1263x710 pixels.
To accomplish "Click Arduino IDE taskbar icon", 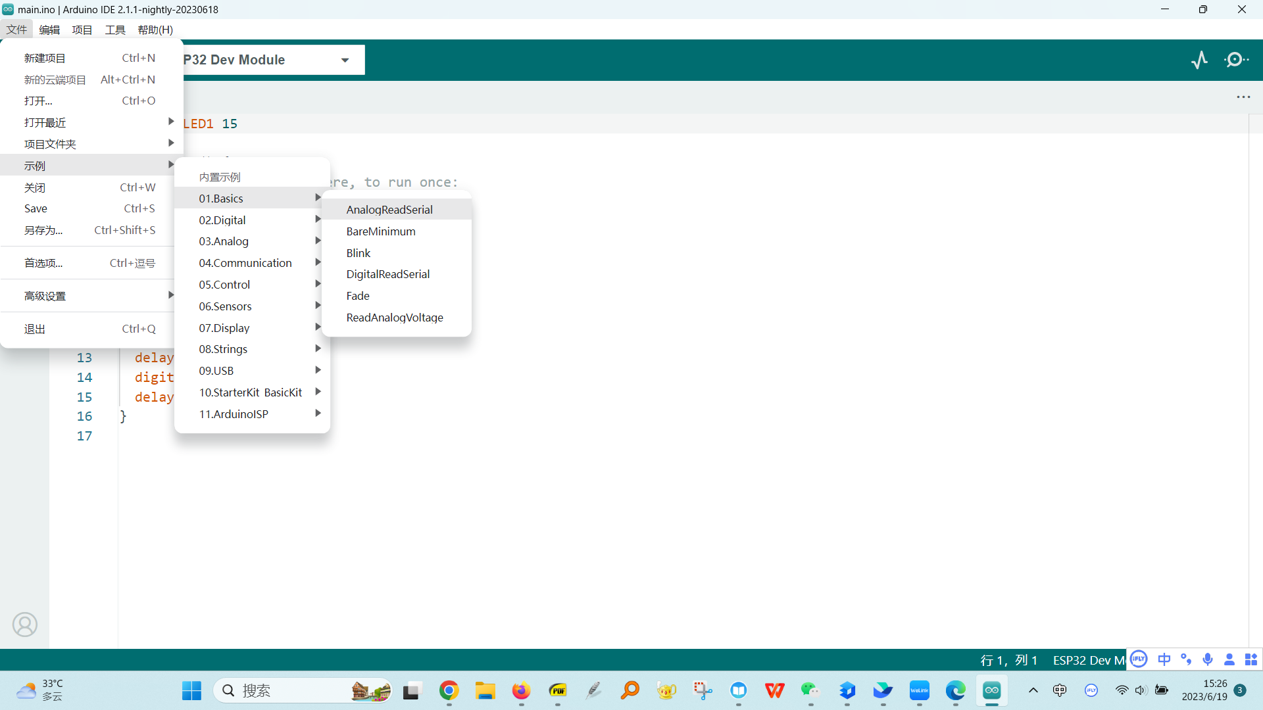I will [992, 690].
